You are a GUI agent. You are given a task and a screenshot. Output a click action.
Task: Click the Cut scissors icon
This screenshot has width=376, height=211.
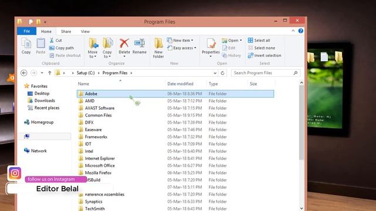click(52, 40)
